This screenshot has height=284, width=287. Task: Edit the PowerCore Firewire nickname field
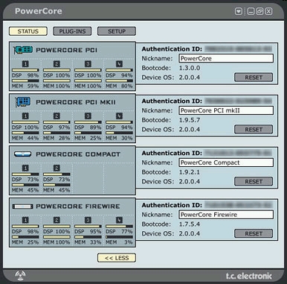[x=226, y=215]
